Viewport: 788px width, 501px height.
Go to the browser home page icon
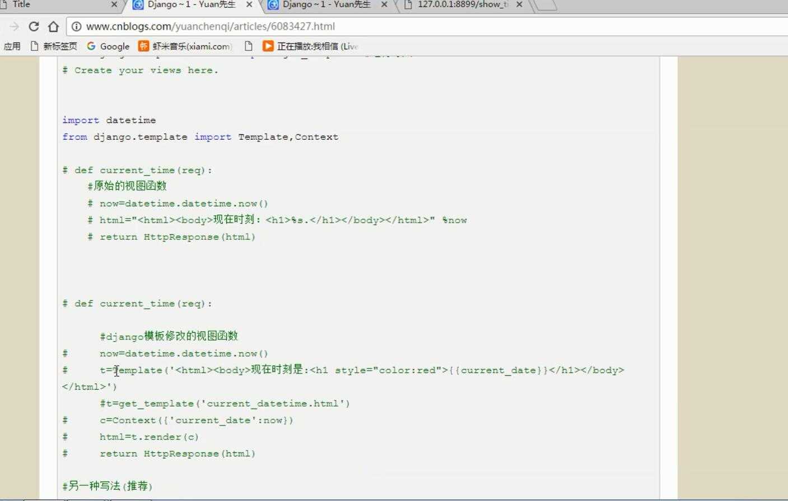coord(53,26)
